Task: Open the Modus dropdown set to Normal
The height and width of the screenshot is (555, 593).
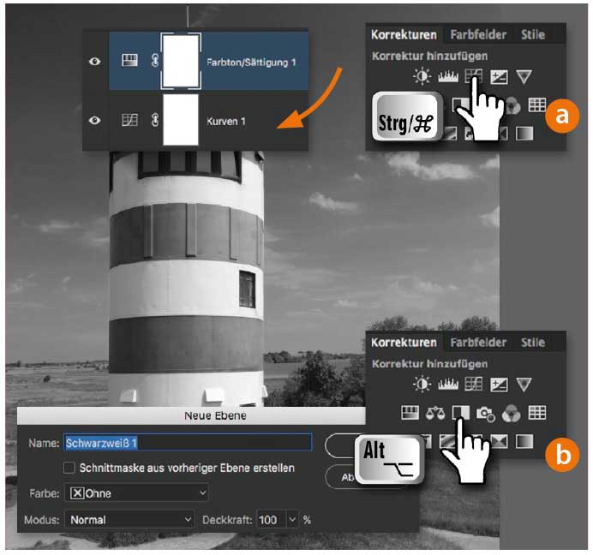Action: [129, 520]
